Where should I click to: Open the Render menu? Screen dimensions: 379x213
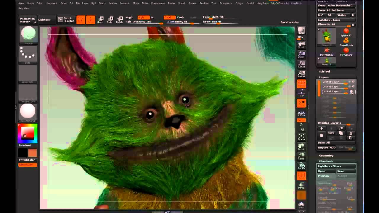click(171, 3)
